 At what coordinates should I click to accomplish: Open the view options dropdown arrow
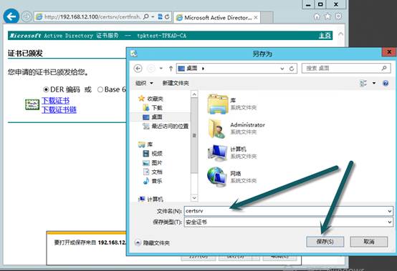click(x=374, y=83)
